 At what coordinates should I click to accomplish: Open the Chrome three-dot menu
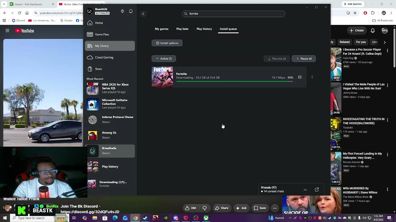pos(392,13)
